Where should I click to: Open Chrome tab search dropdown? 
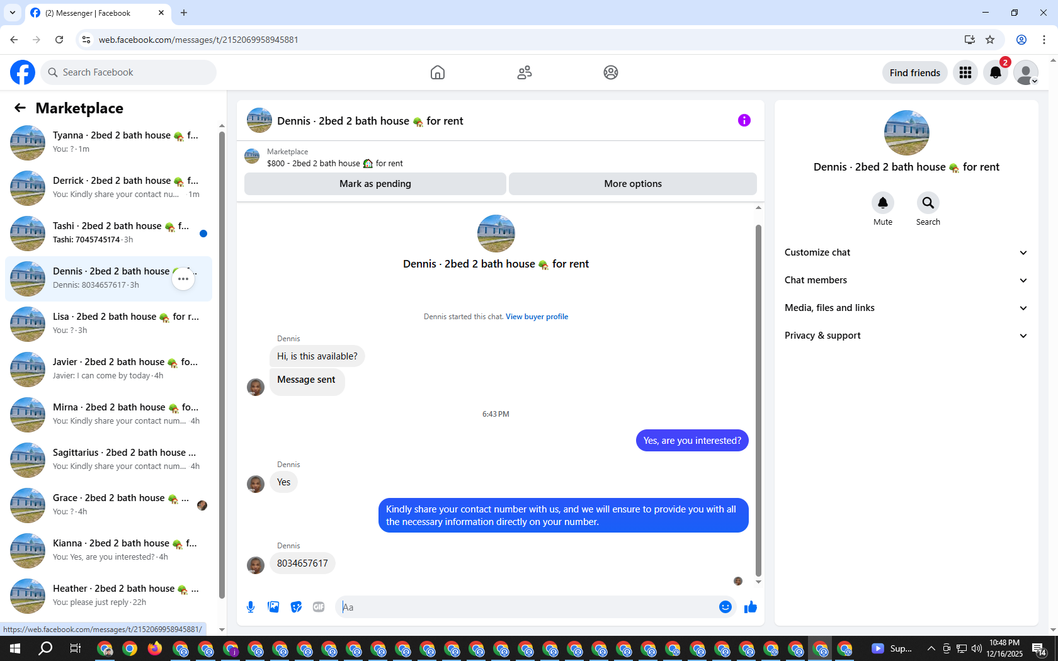[13, 13]
